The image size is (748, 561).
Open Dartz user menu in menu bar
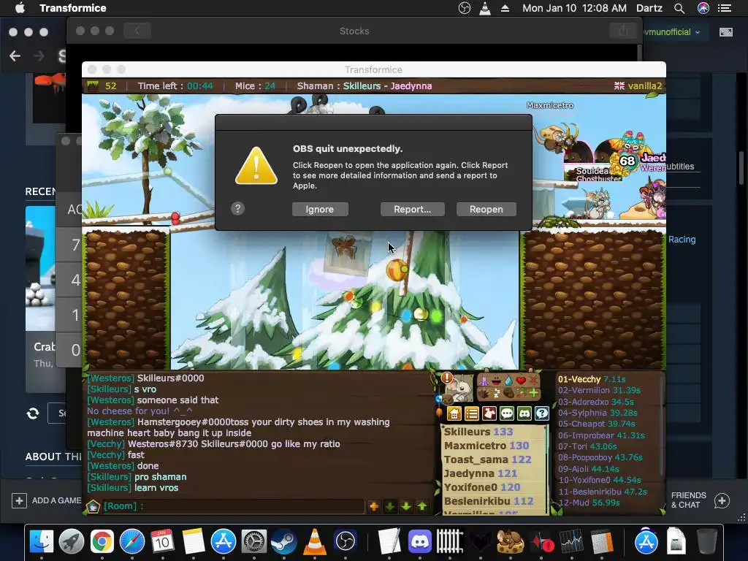[649, 8]
